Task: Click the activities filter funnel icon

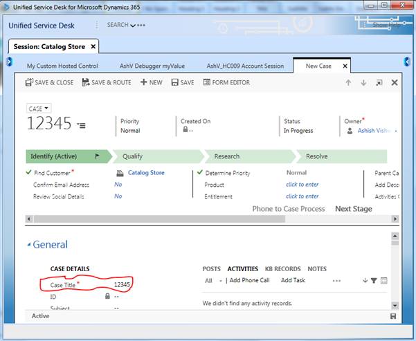Action: pos(374,281)
